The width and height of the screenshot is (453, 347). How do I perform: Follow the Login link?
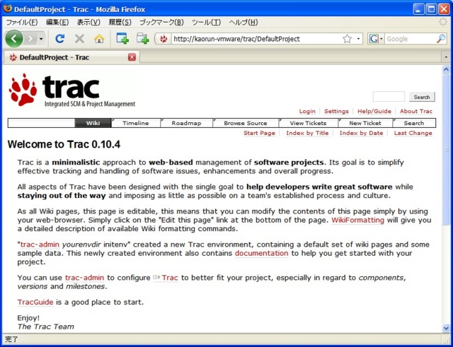[x=307, y=112]
